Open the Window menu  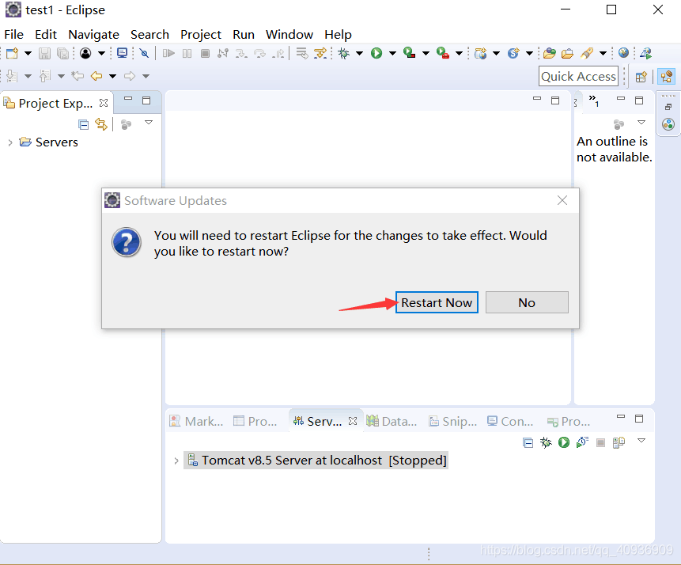click(289, 34)
